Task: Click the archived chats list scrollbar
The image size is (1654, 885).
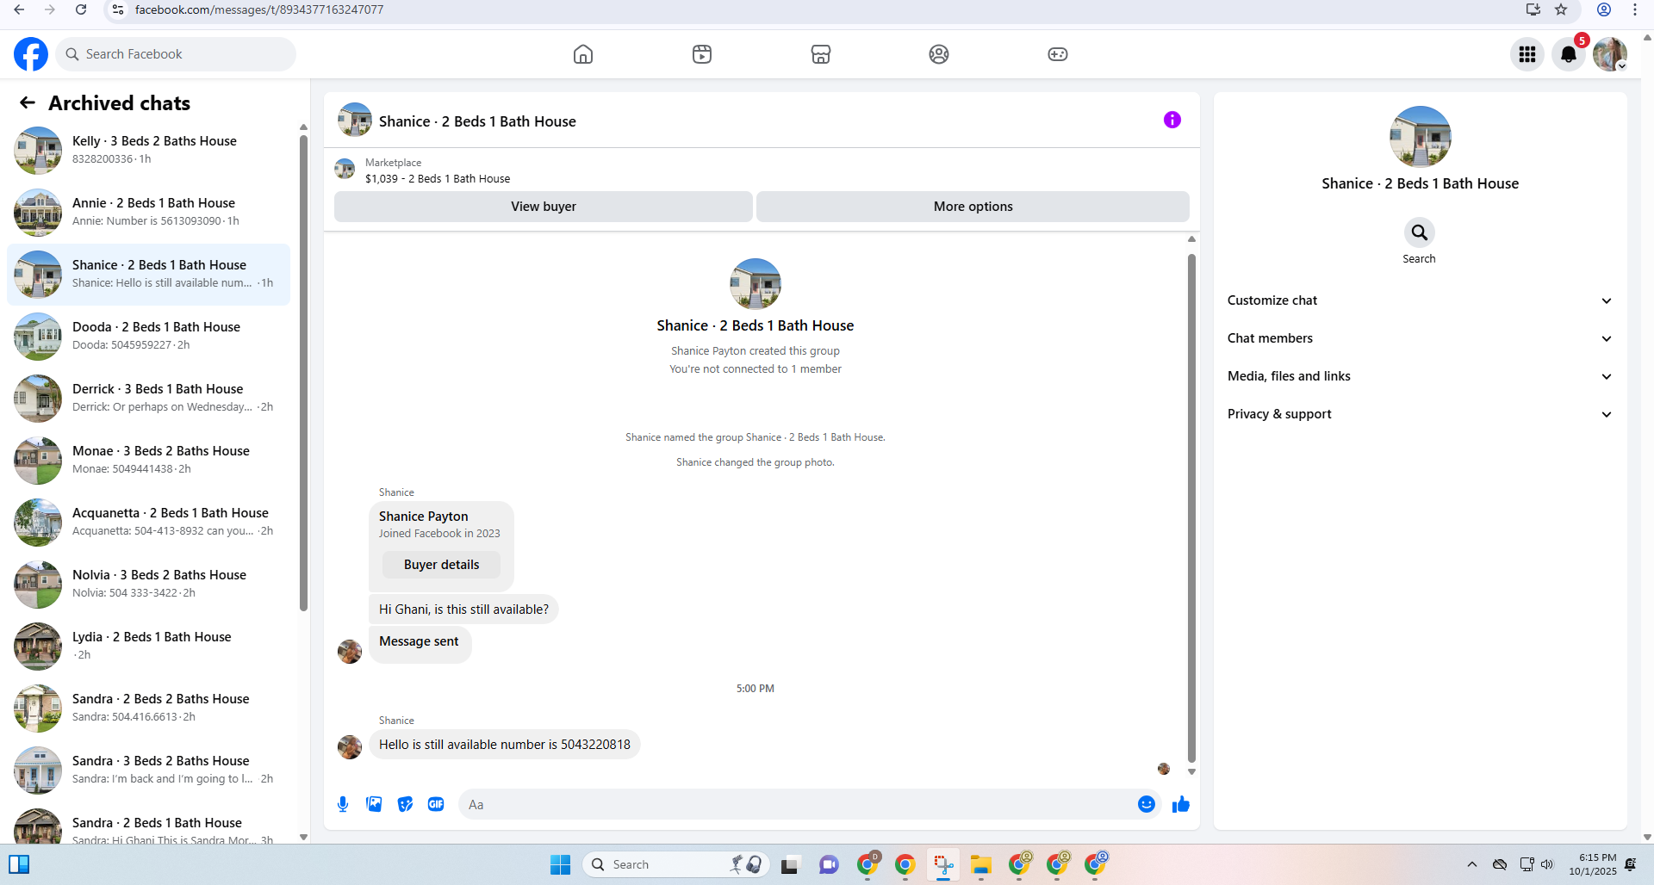Action: (x=303, y=373)
